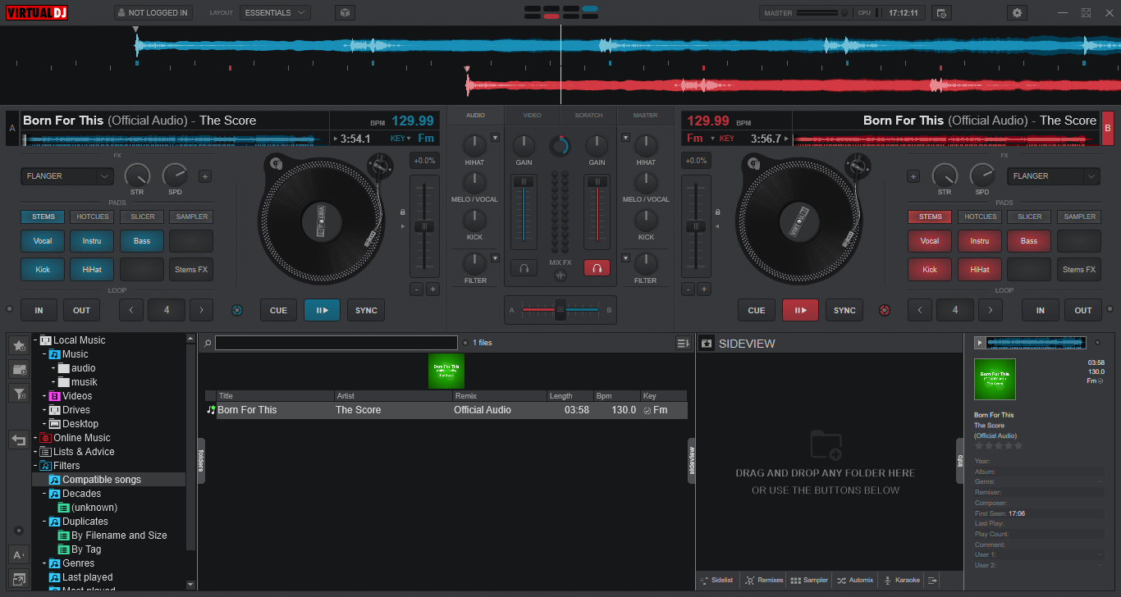1121x597 pixels.
Task: Click the left deck circular target icon
Action: point(237,310)
